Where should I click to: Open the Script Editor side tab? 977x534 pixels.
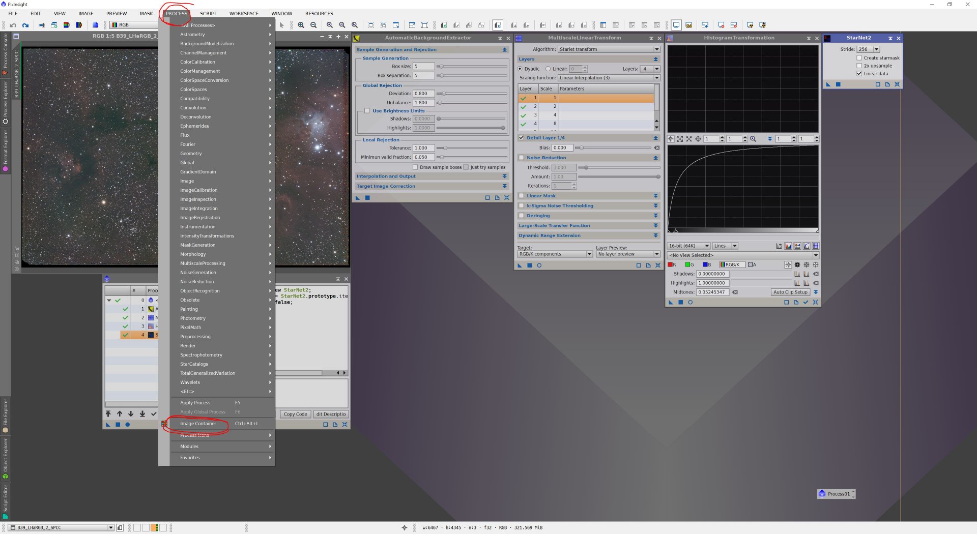pyautogui.click(x=5, y=501)
